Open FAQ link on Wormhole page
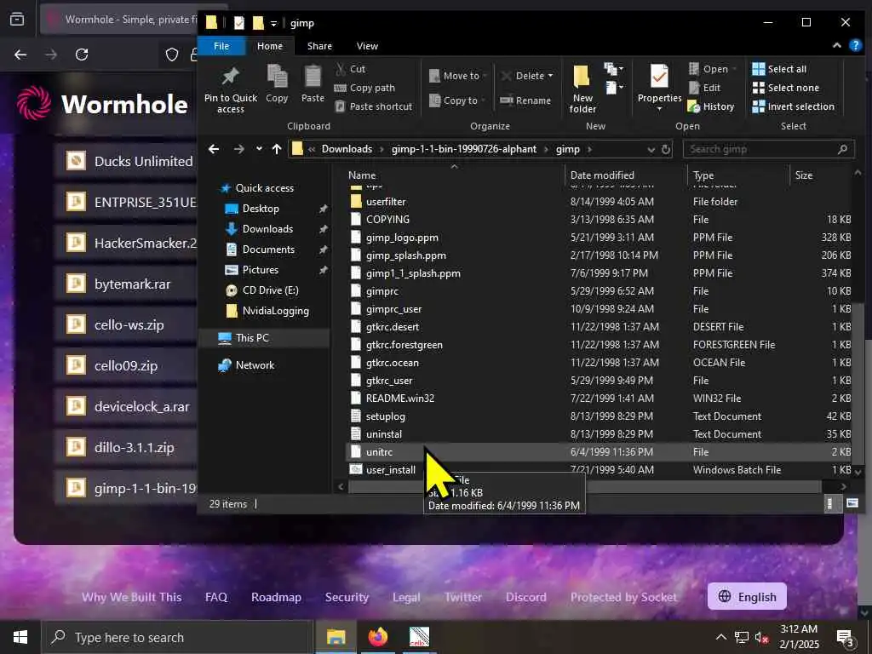872x654 pixels. click(215, 597)
